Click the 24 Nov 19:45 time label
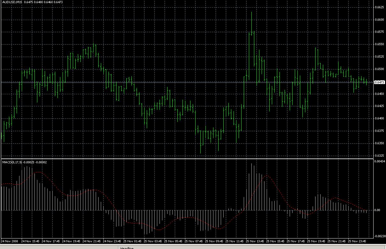The width and height of the screenshot is (386, 249). click(71, 241)
